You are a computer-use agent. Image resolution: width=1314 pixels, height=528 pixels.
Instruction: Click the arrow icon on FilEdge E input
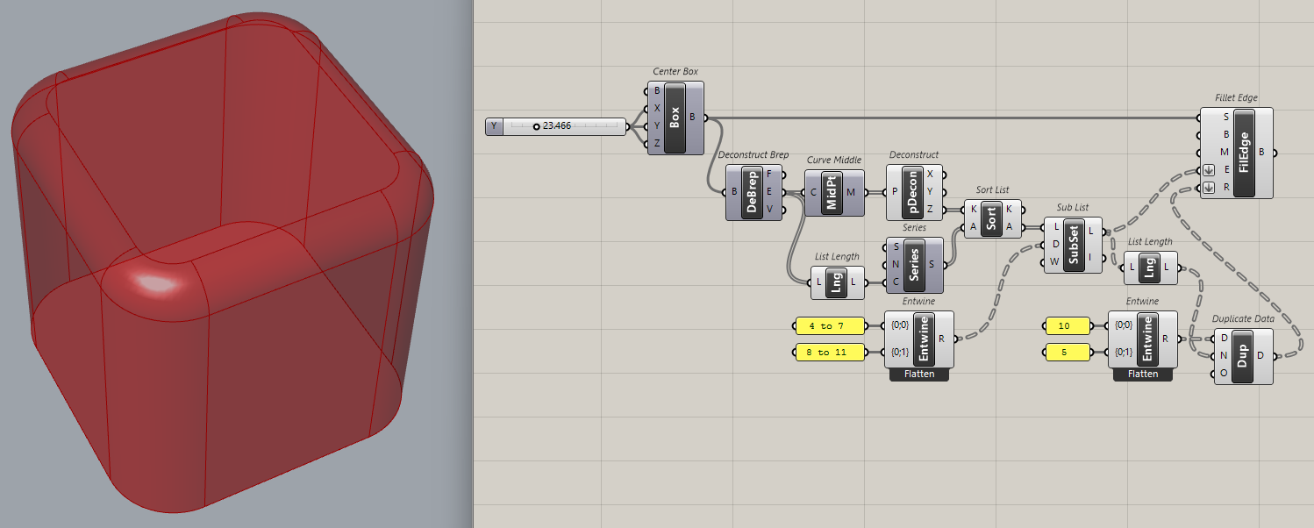pyautogui.click(x=1208, y=170)
